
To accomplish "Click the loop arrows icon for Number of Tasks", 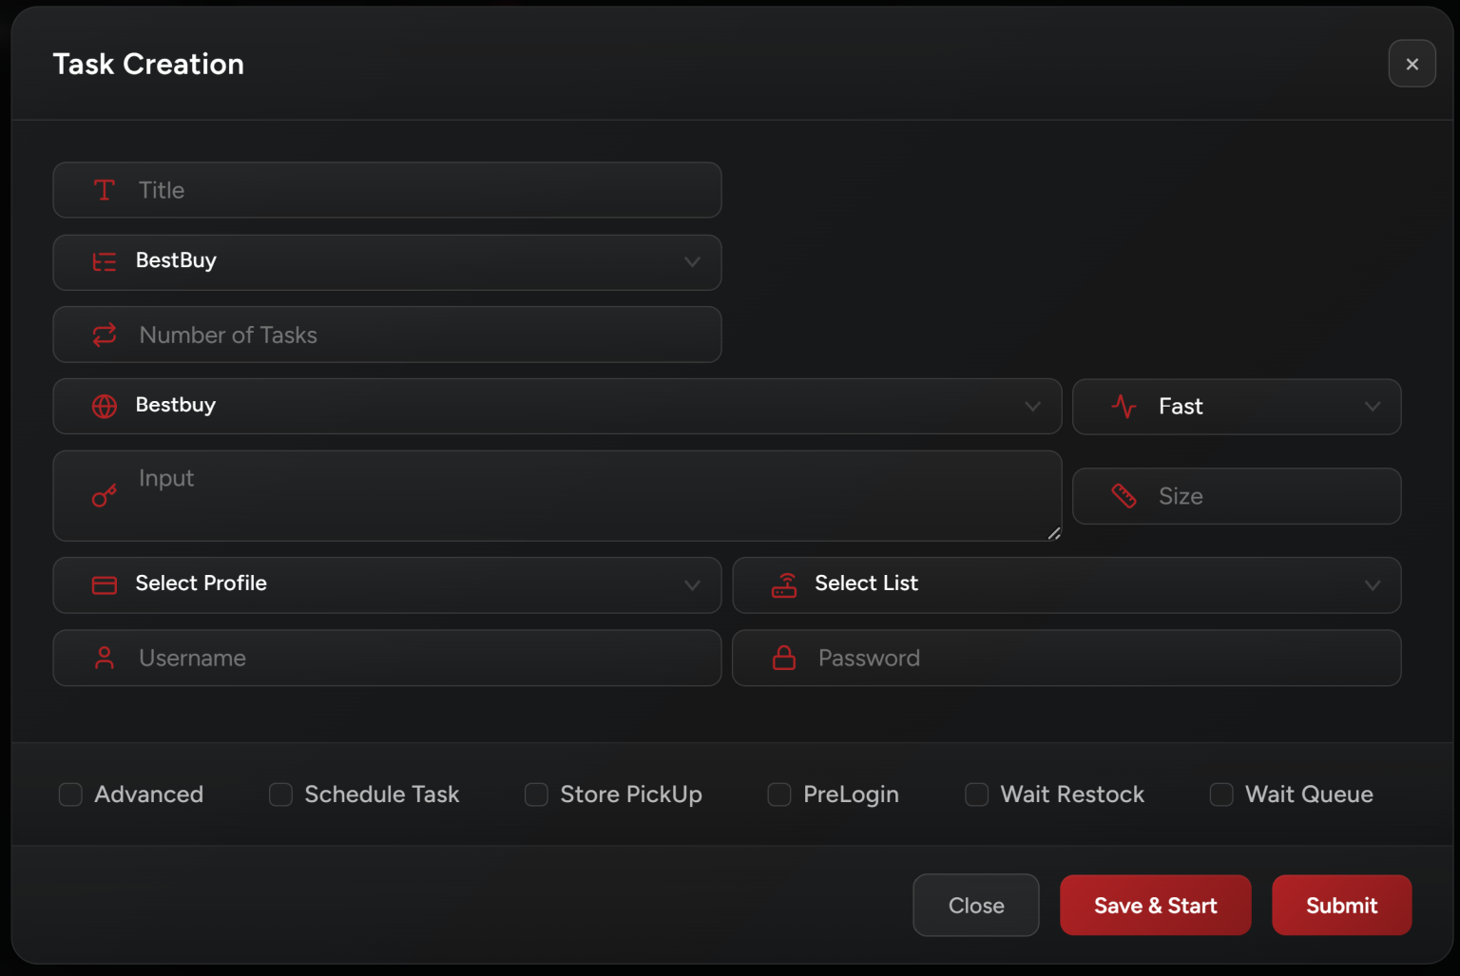I will [105, 335].
